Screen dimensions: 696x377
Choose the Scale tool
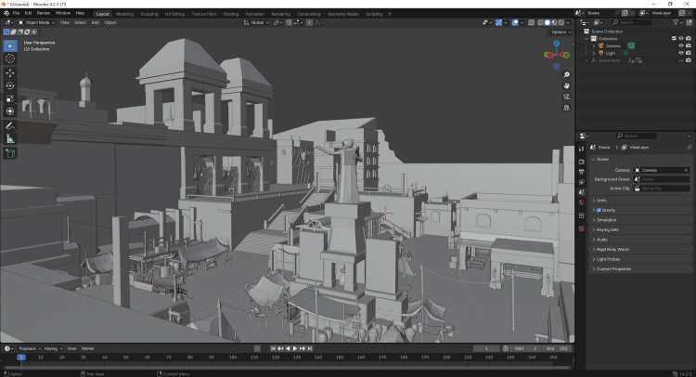[x=10, y=98]
